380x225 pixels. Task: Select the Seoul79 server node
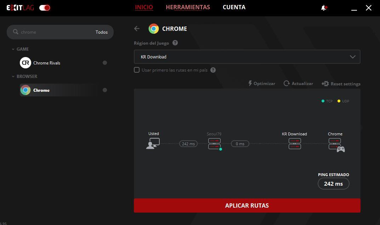pos(215,144)
